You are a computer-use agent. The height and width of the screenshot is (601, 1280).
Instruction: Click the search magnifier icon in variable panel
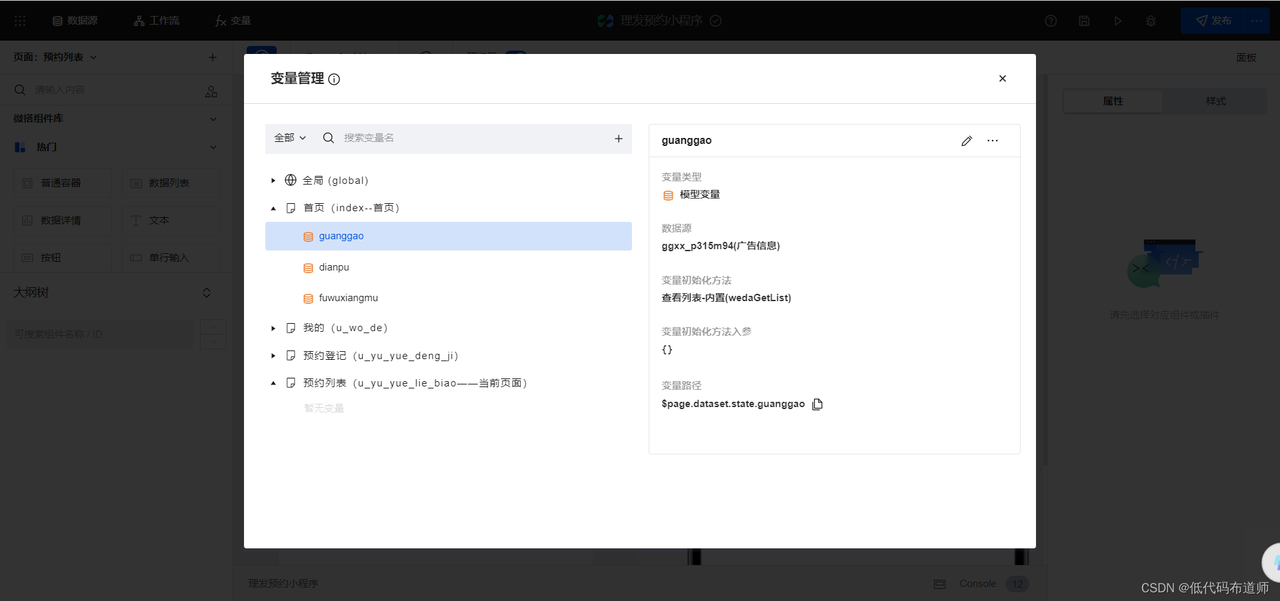[328, 138]
